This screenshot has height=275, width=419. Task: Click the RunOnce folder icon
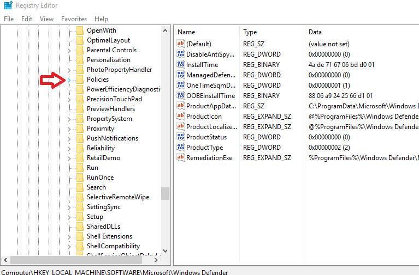coord(80,178)
